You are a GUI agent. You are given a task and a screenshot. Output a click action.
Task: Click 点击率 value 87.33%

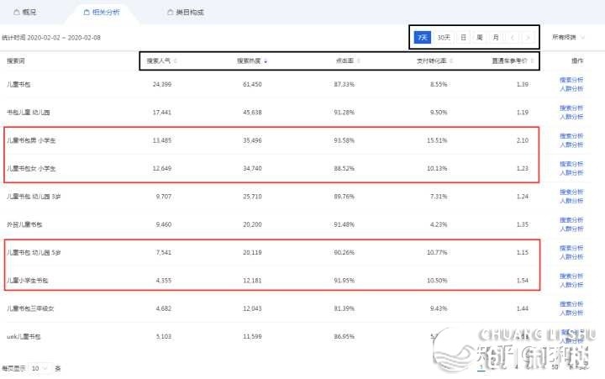click(x=345, y=84)
